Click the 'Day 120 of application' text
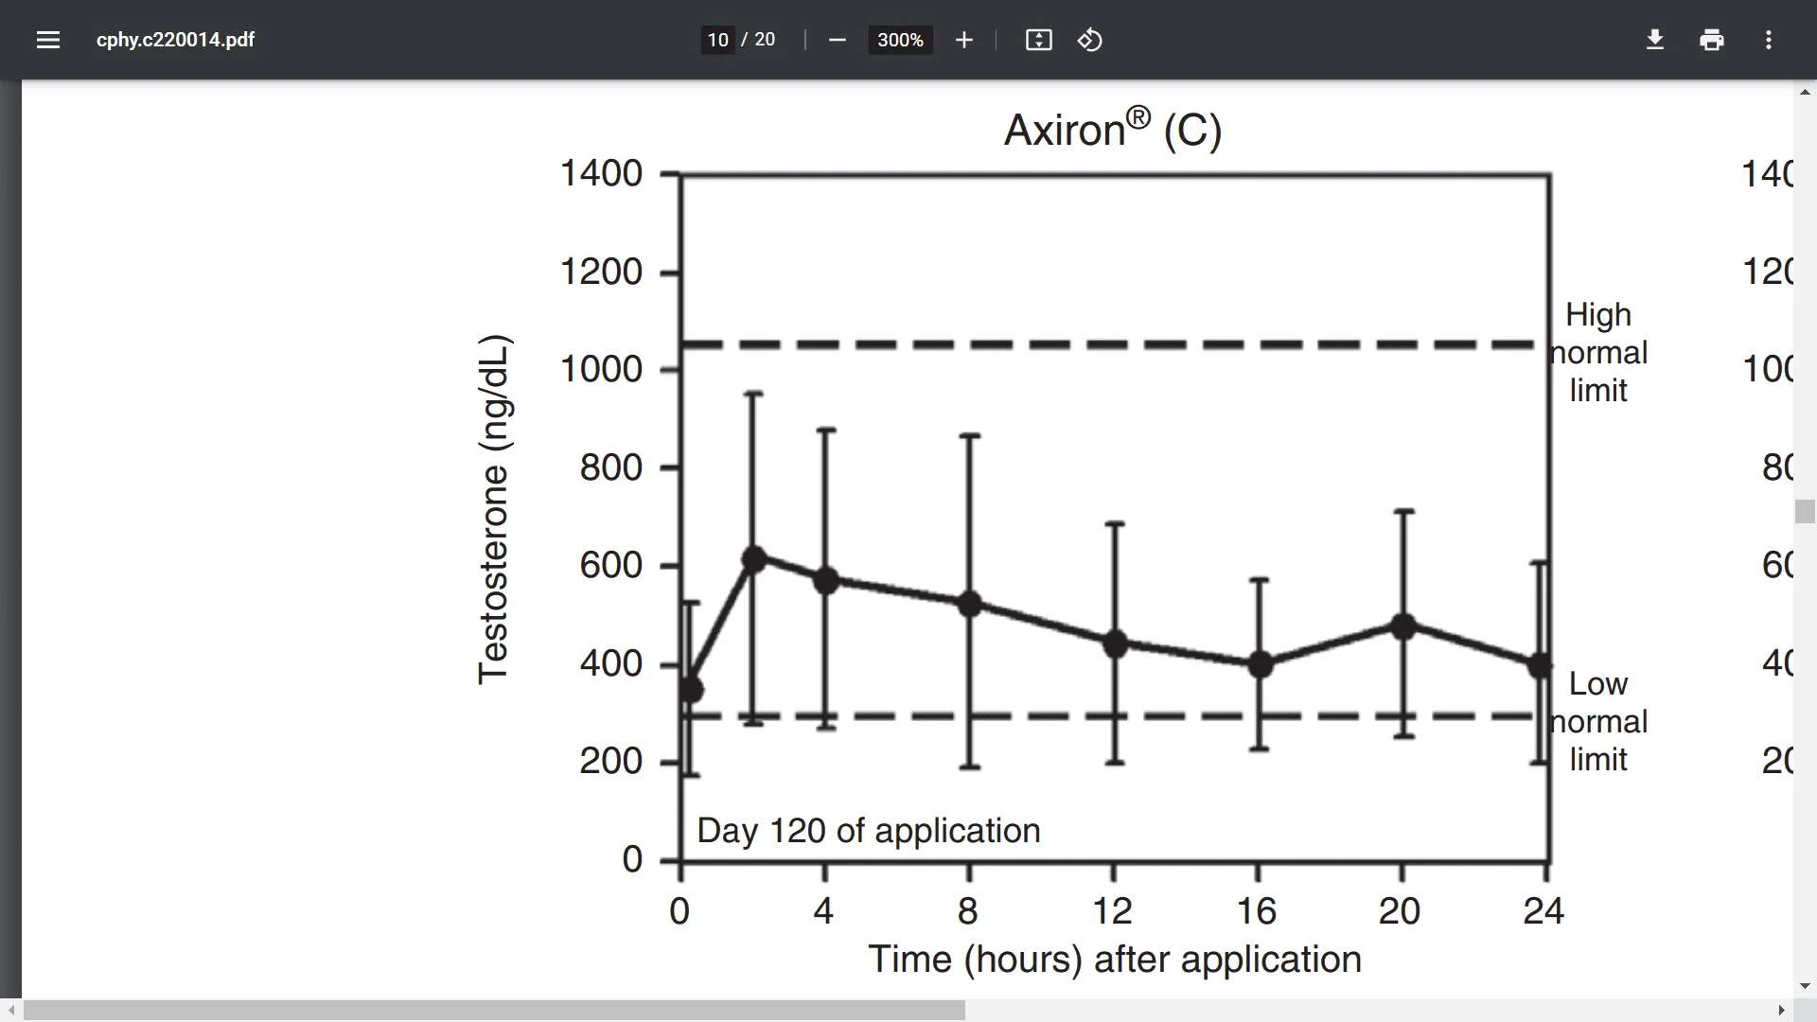The width and height of the screenshot is (1817, 1022). (x=869, y=831)
